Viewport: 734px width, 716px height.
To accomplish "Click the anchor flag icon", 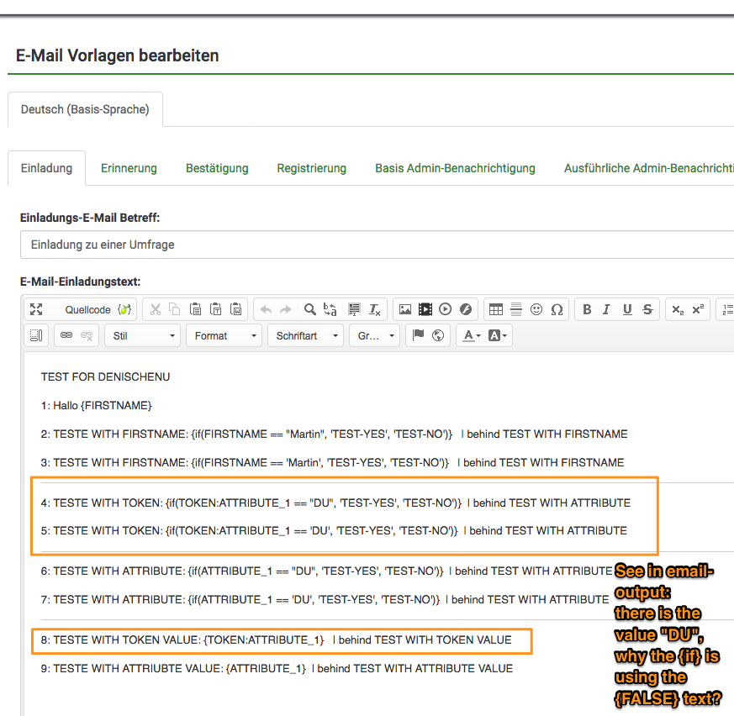I will (418, 335).
